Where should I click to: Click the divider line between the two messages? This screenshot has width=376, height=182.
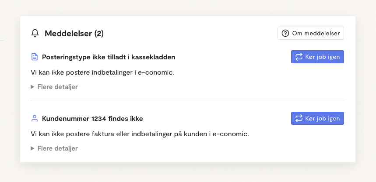pyautogui.click(x=188, y=101)
